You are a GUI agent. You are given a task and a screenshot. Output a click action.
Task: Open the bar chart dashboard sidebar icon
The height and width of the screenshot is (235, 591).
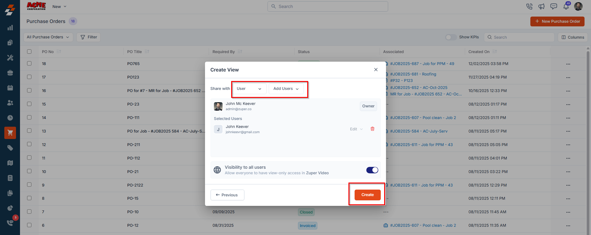[x=10, y=28]
